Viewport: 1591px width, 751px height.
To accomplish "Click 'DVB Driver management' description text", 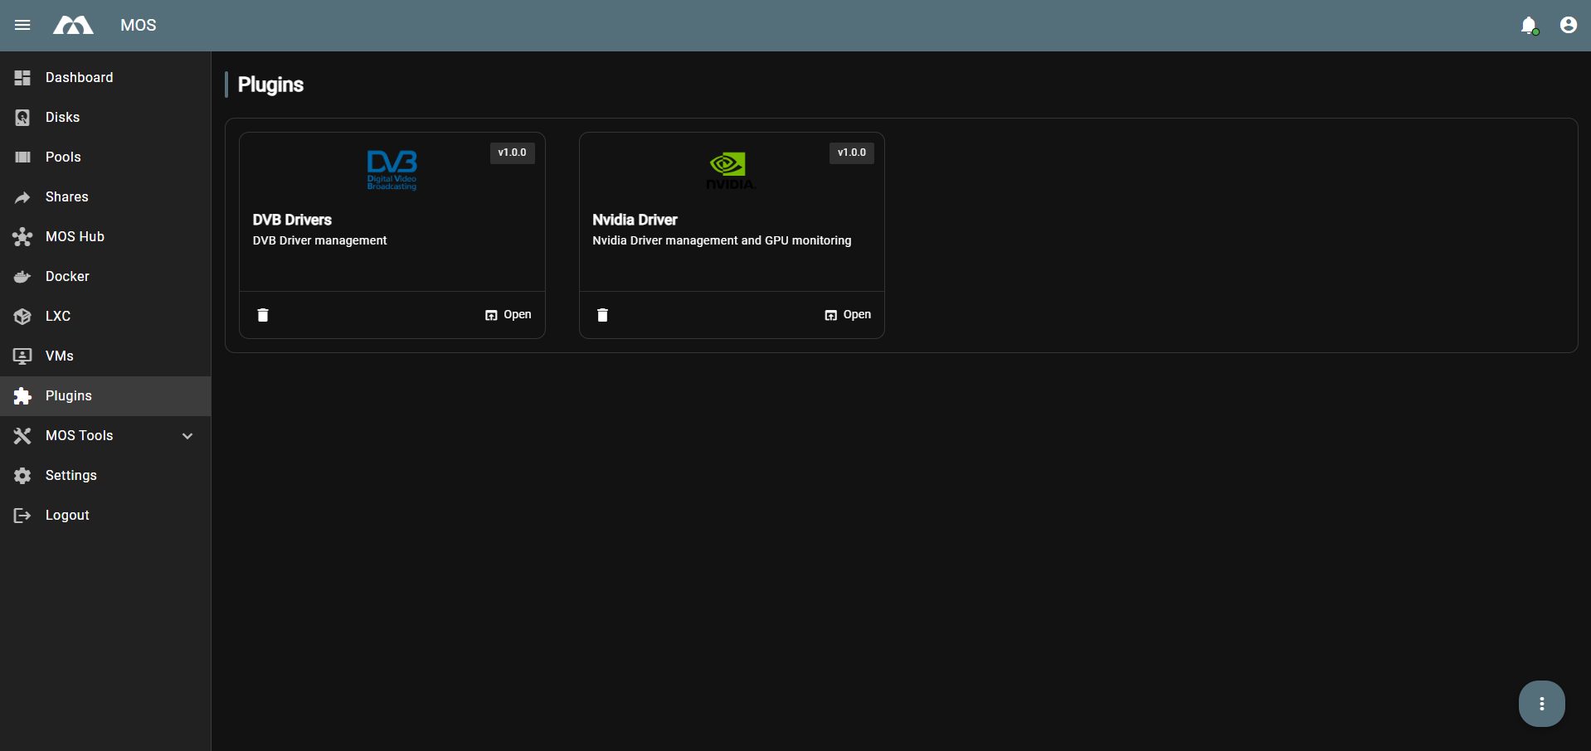I will 319,240.
